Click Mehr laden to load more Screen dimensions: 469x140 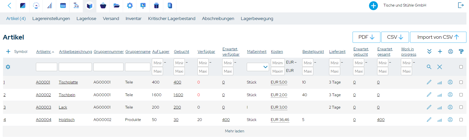(x=234, y=131)
